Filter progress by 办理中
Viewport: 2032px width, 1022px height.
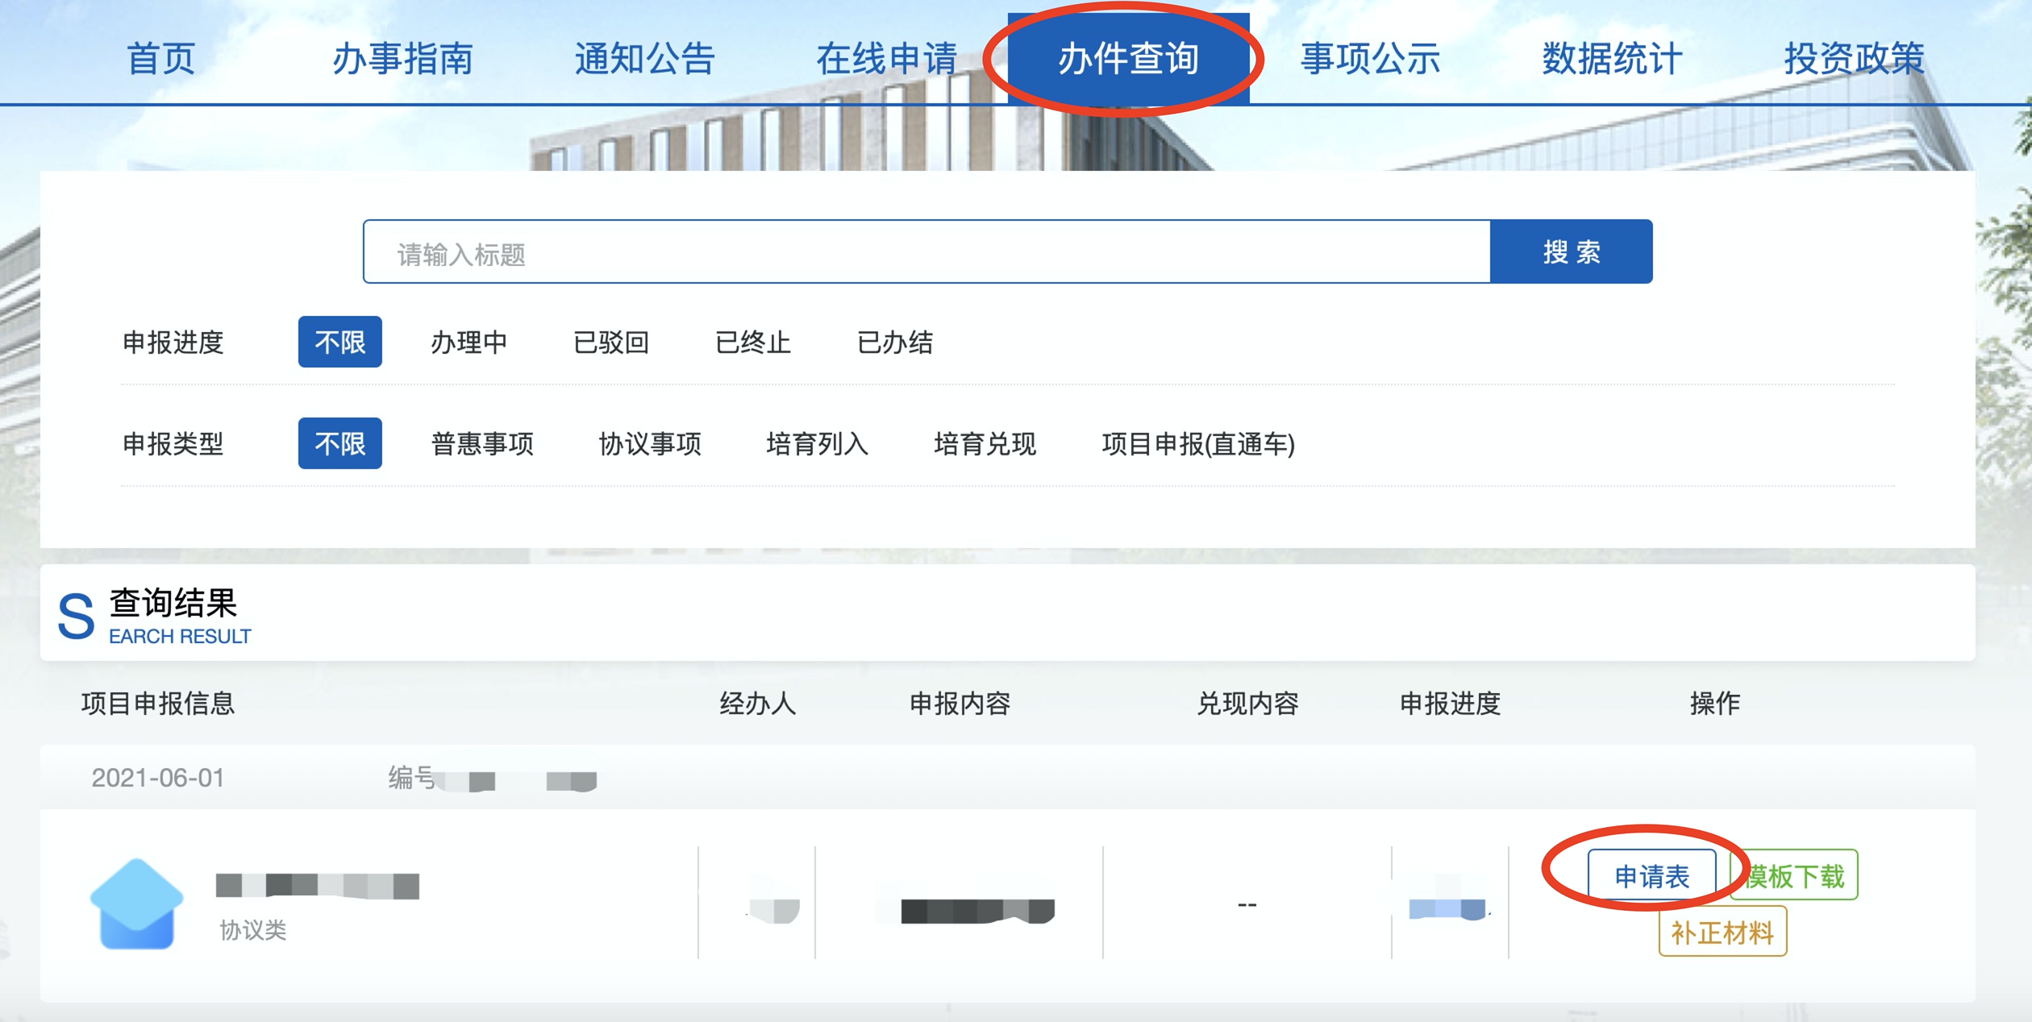(x=468, y=342)
